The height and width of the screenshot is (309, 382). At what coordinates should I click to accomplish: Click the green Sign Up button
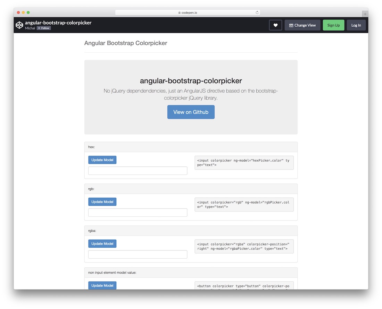tap(333, 25)
